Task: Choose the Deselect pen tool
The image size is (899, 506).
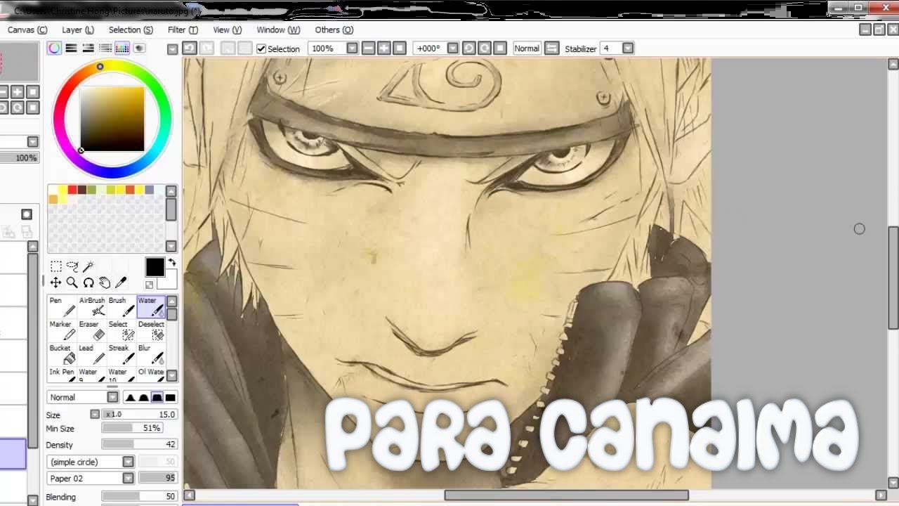Action: [x=151, y=330]
